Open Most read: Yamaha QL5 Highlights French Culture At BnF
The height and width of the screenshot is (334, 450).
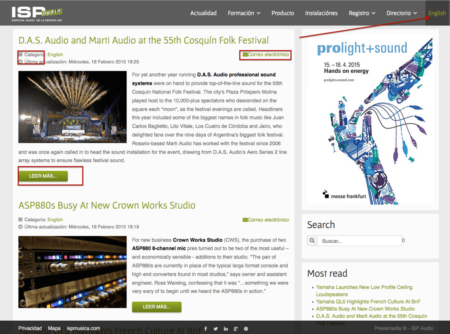368,302
